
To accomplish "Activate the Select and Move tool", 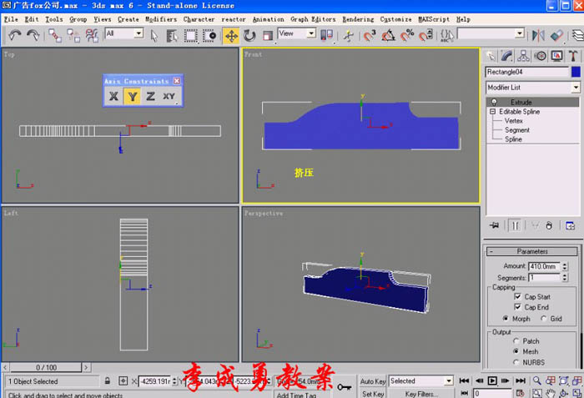I will [231, 36].
